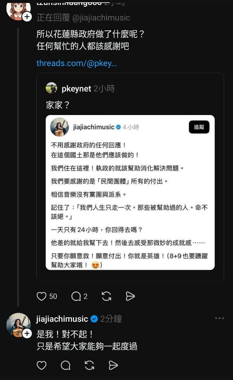
Task: Tap the plus badge on jiajiachimusic's reply avatar
Action: coord(27,334)
